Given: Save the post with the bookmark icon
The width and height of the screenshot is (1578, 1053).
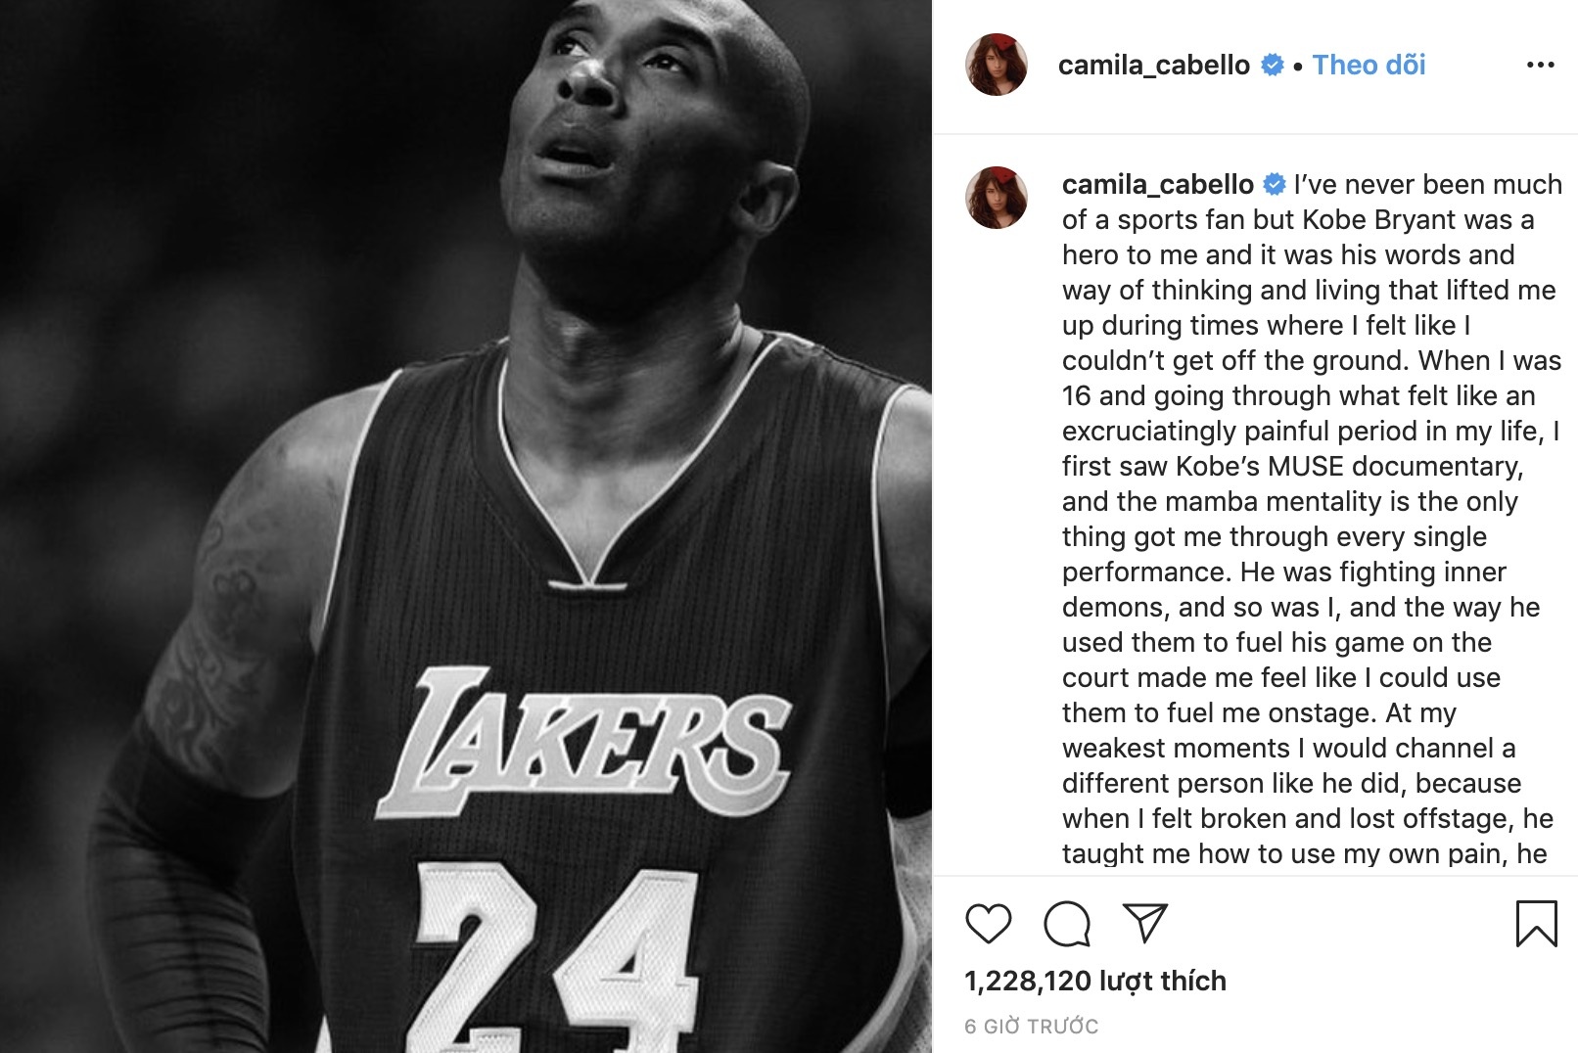Looking at the screenshot, I should 1536,923.
